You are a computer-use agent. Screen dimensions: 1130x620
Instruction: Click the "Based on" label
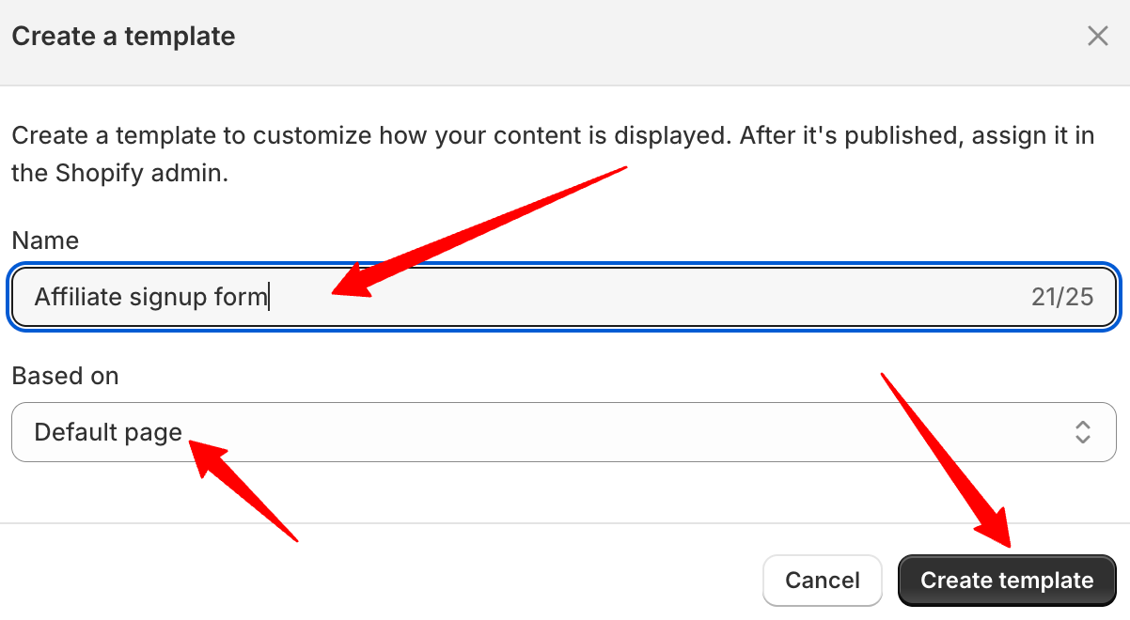[65, 376]
